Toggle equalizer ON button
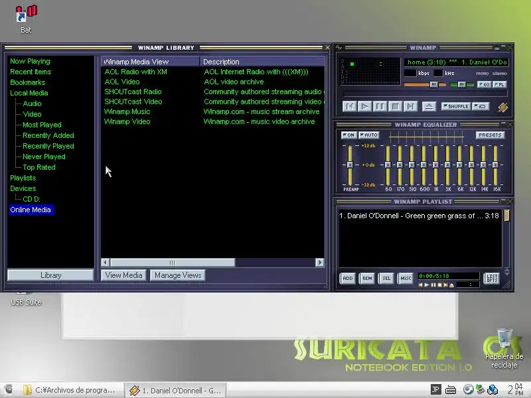Image resolution: width=531 pixels, height=398 pixels. [348, 135]
